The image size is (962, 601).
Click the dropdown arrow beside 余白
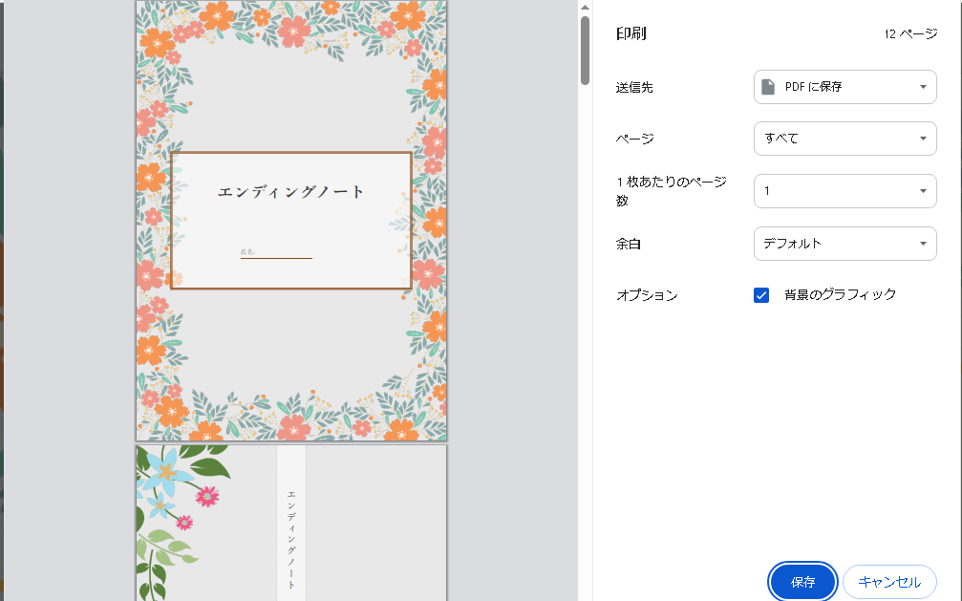(923, 244)
